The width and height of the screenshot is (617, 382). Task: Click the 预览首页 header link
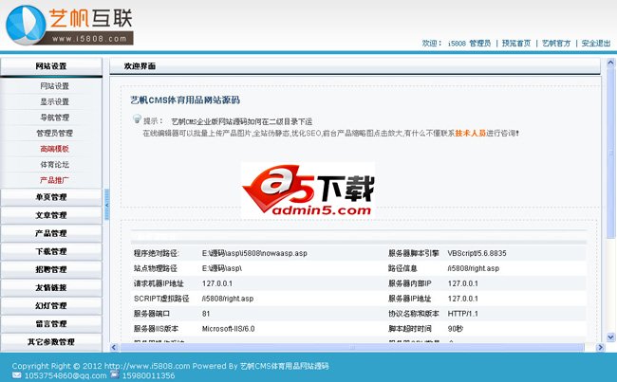pos(516,44)
